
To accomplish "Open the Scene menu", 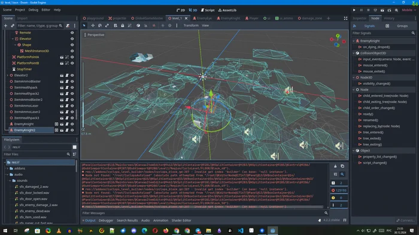I will [7, 10].
